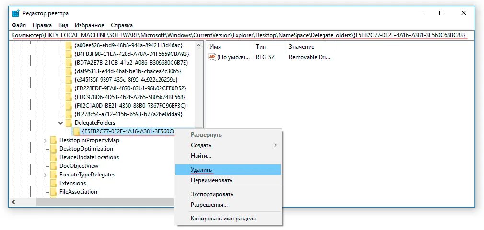Select folder icon of {a00ee528-ebd9-48b8-944a-8942113d46ac}

point(69,45)
